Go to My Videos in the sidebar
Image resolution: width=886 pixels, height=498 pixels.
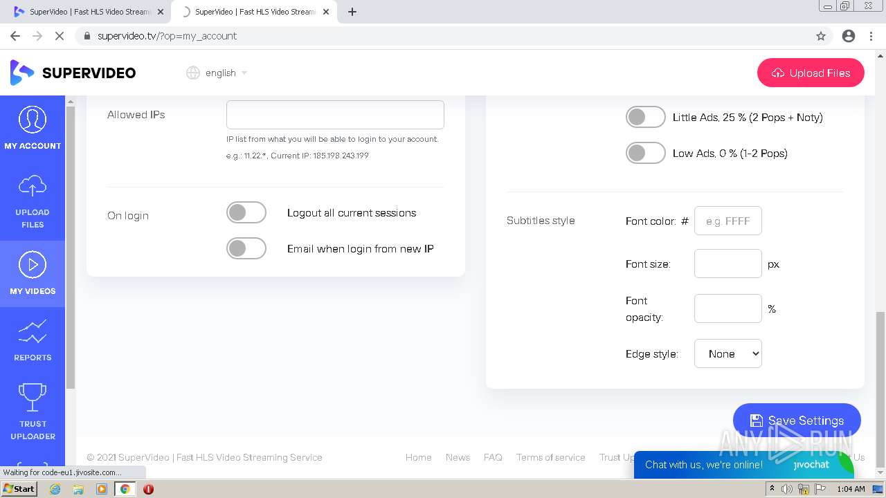coord(33,274)
